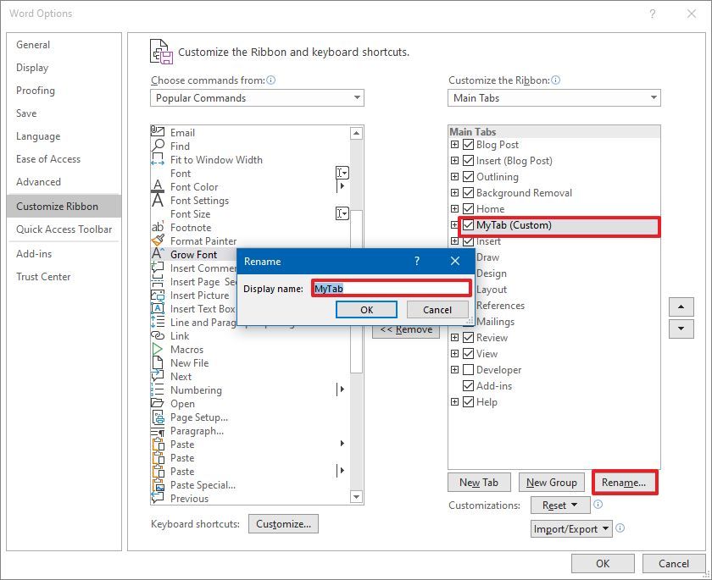The width and height of the screenshot is (712, 580).
Task: Click the New Group button
Action: coord(552,482)
